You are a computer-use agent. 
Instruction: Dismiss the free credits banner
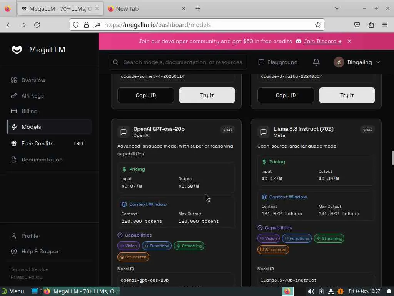pyautogui.click(x=349, y=41)
